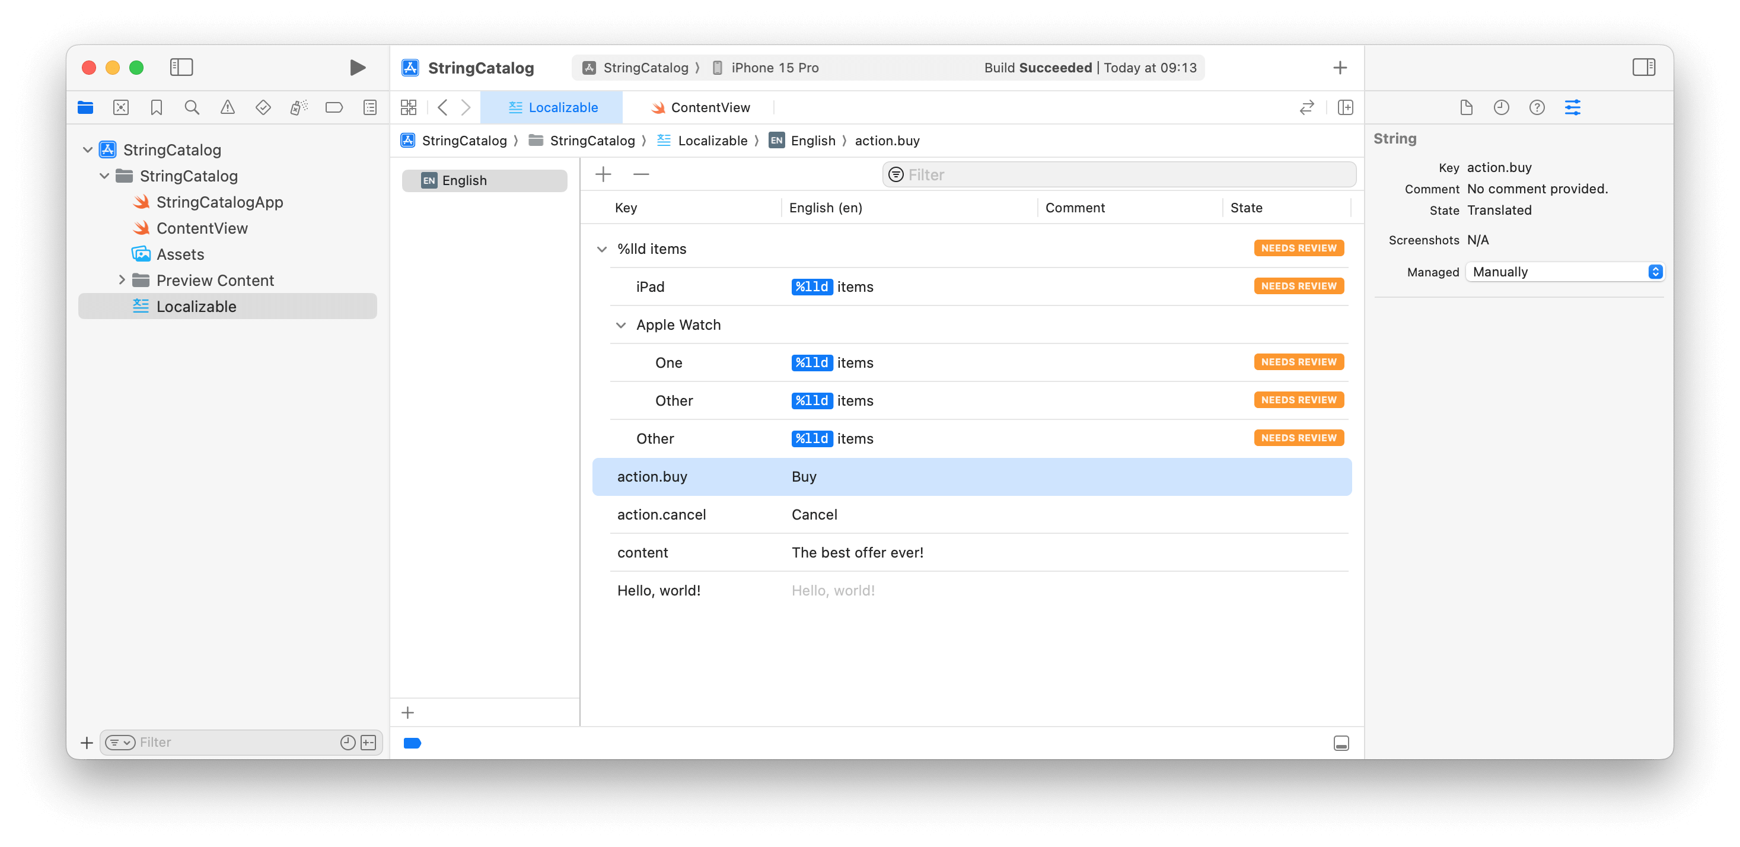
Task: Show the History inspector
Action: 1502,107
